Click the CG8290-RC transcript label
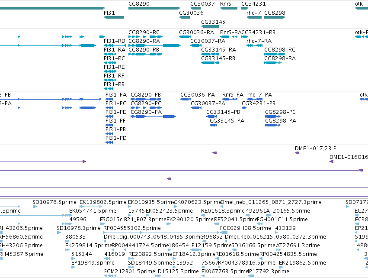This screenshot has width=368, height=278. click(x=144, y=32)
